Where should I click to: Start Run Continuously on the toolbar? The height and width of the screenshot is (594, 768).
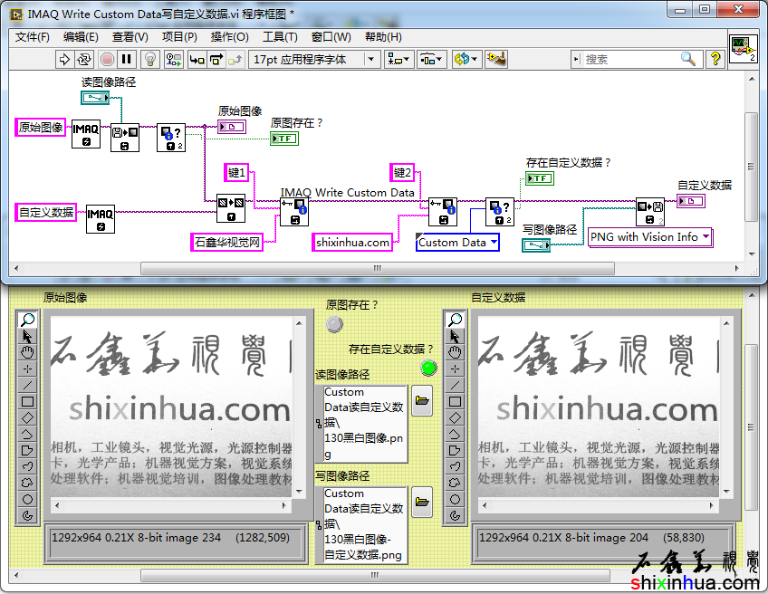coord(84,60)
